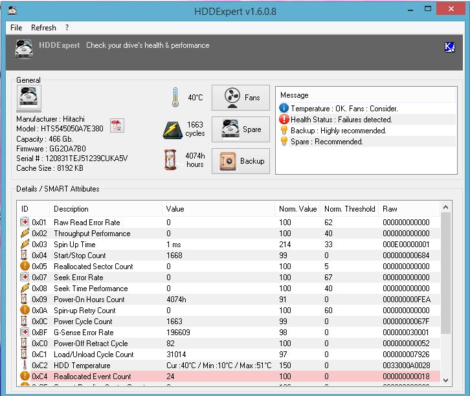Screen dimensions: 470x396
Task: Click the Spare button
Action: coord(241,129)
